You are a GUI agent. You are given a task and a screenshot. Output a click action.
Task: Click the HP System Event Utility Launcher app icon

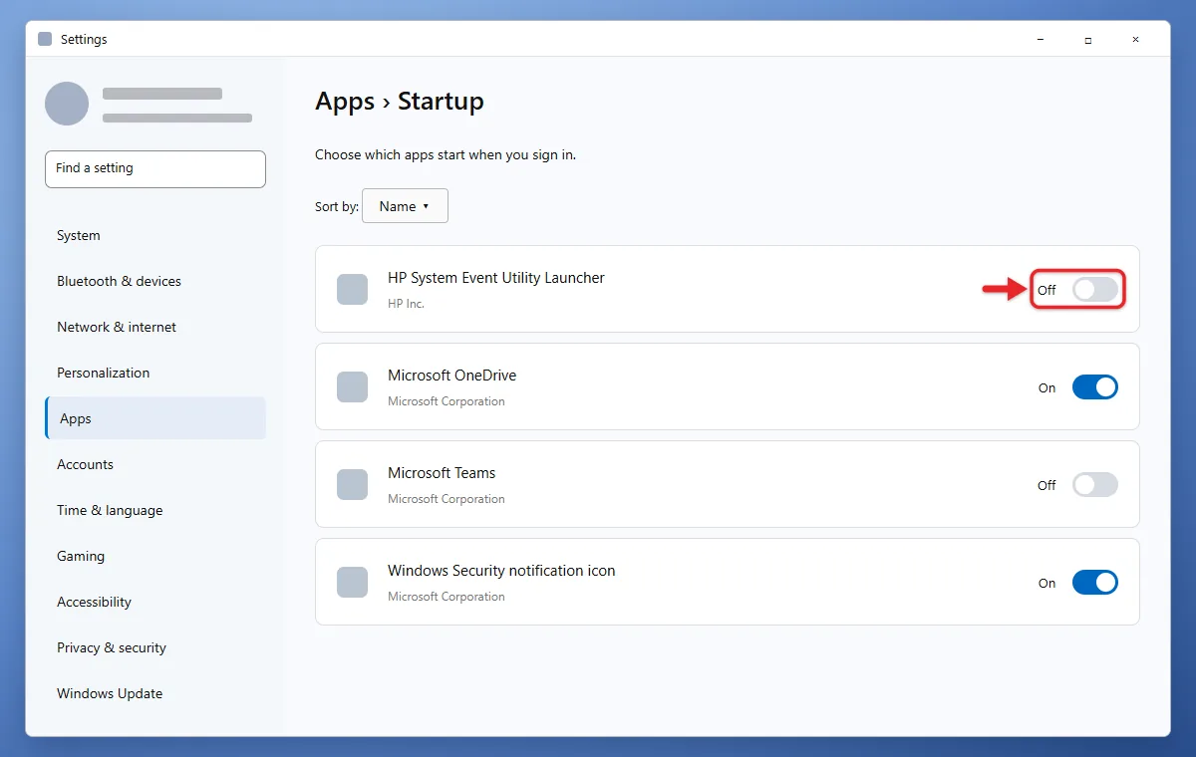pyautogui.click(x=352, y=290)
